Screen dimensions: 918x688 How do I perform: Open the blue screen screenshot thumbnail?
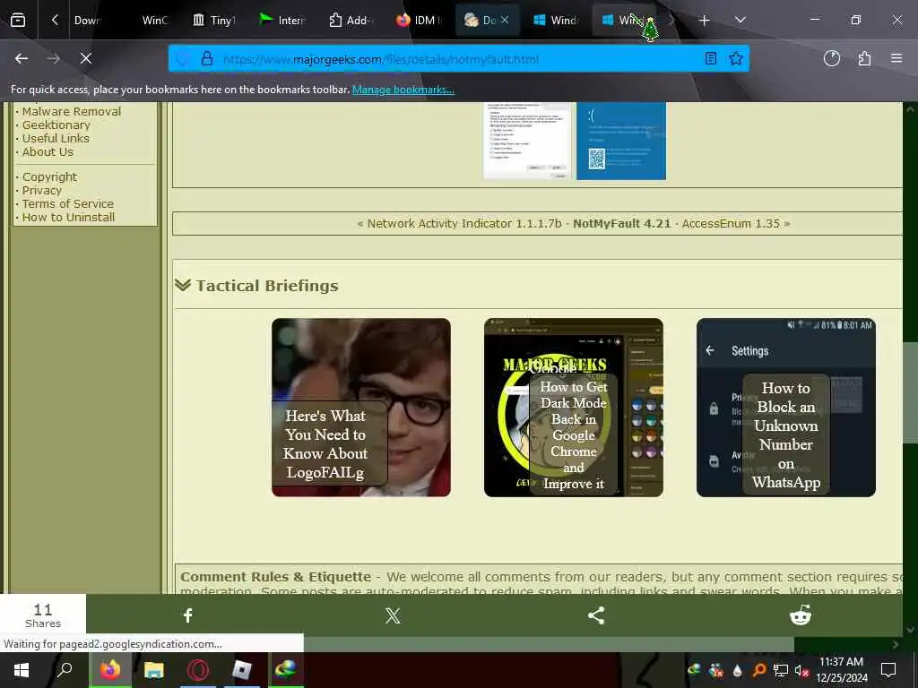point(621,141)
